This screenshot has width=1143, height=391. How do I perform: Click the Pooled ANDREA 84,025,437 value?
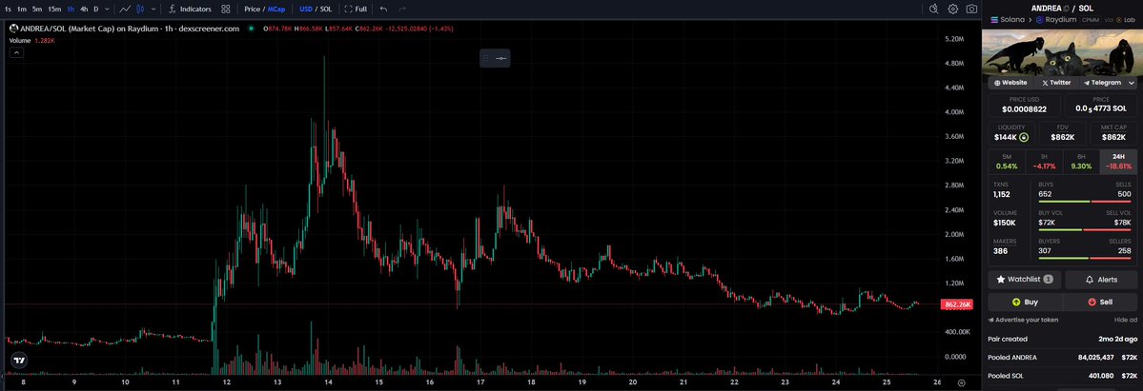[x=1093, y=358]
